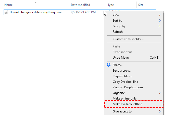
Task: Click the Date modified column header
Action: tap(80, 5)
